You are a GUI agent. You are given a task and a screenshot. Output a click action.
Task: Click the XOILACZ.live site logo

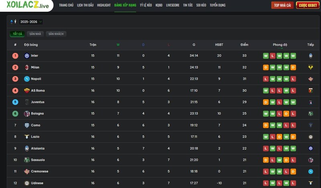(x=28, y=5)
